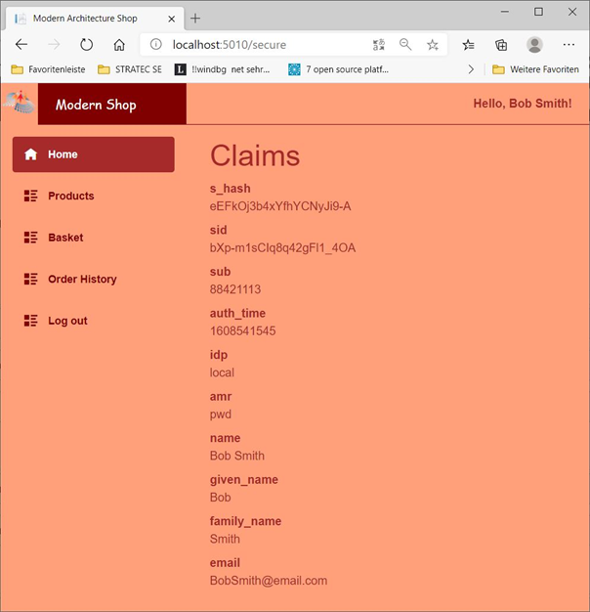Click the shop logo image
This screenshot has height=612, width=590.
20,102
